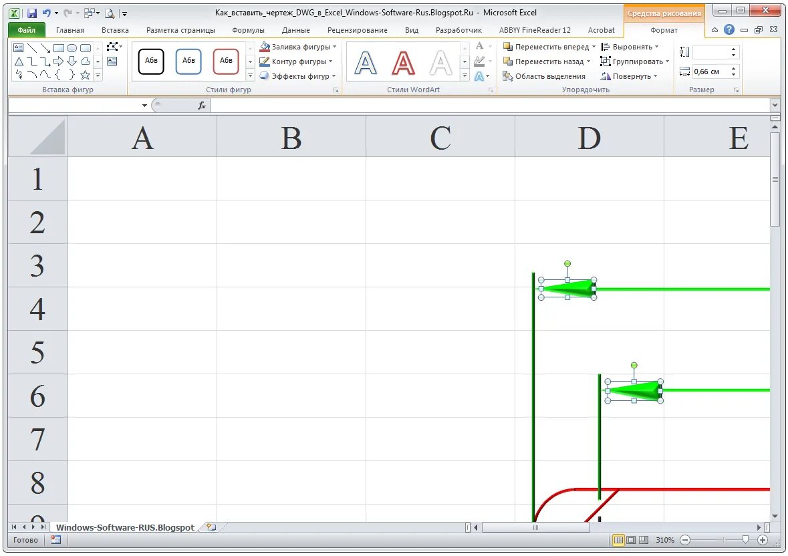Viewport: 788px width, 556px height.
Task: Click zoom out minus button
Action: 685,540
